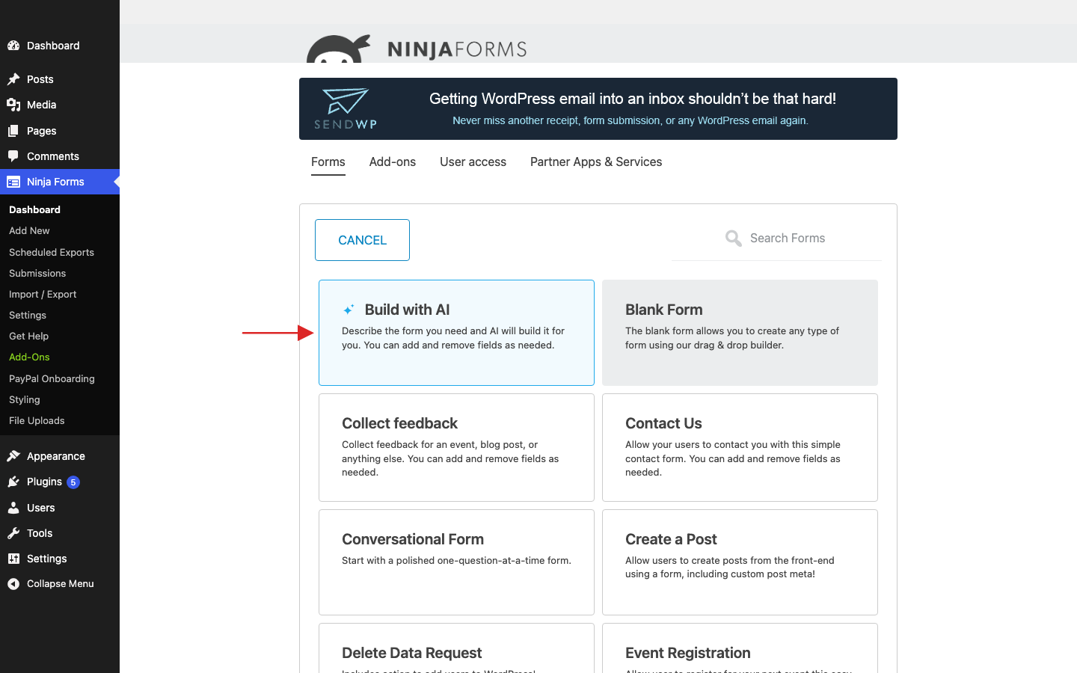Screen dimensions: 1077x673
Task: Select the Blank Form template card
Action: 740,333
